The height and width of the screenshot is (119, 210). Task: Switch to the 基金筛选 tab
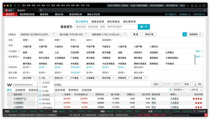click(44, 14)
